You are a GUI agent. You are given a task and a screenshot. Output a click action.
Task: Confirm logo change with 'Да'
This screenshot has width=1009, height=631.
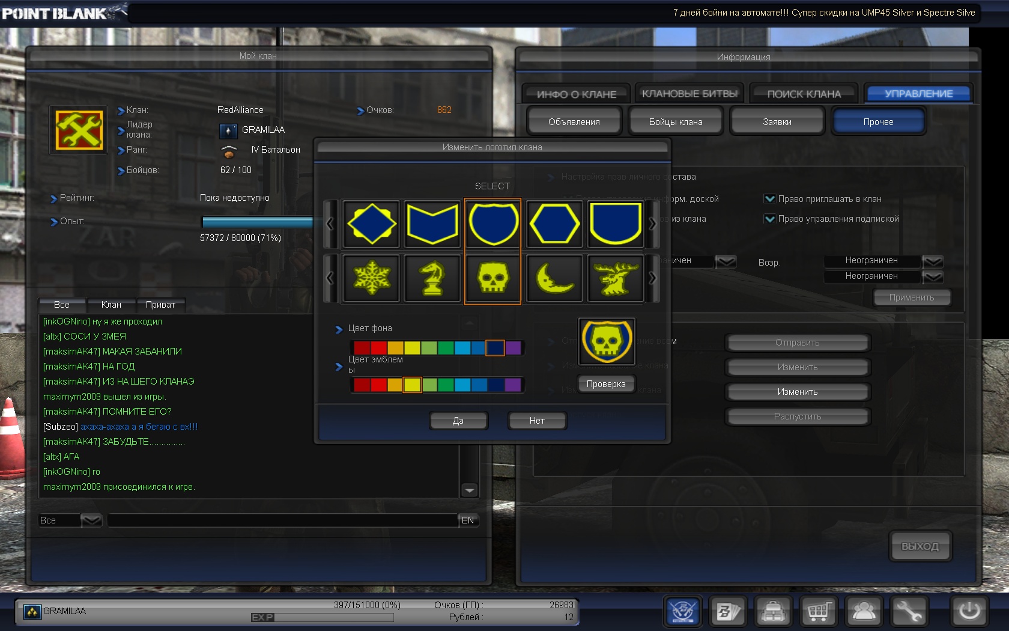pos(458,421)
